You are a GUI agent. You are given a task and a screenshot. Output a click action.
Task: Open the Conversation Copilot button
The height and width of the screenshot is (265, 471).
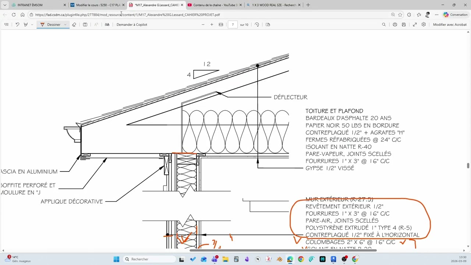(456, 15)
